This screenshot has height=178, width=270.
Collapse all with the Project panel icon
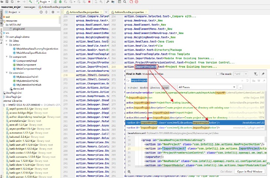(x=46, y=12)
